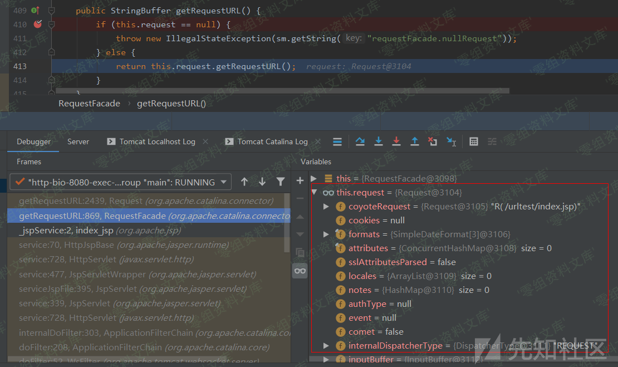The image size is (618, 367).
Task: Select the _jspService:2, index_jsp stack frame
Action: click(100, 230)
